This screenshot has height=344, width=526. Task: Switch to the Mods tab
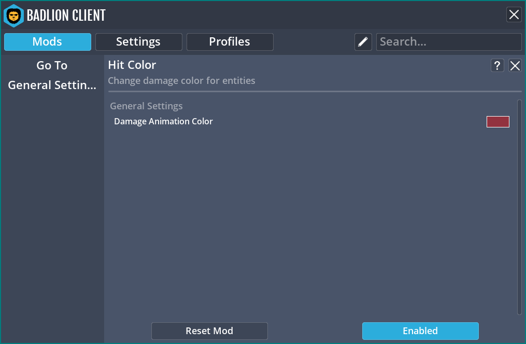pyautogui.click(x=48, y=42)
